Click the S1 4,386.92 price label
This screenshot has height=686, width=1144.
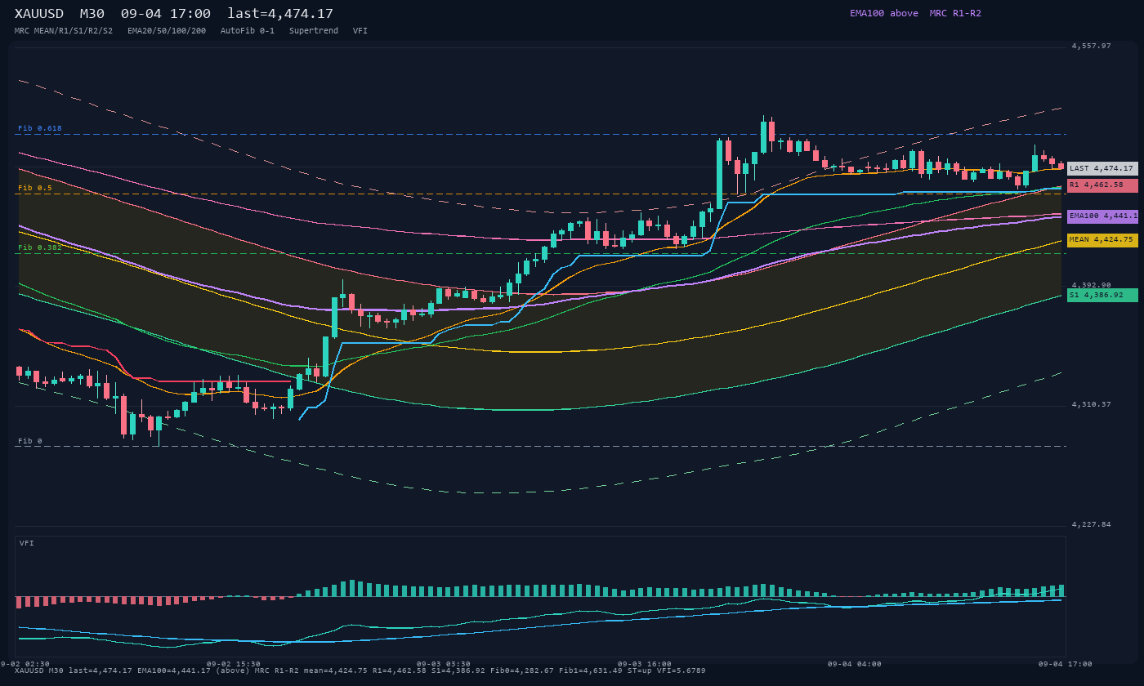pyautogui.click(x=1102, y=295)
